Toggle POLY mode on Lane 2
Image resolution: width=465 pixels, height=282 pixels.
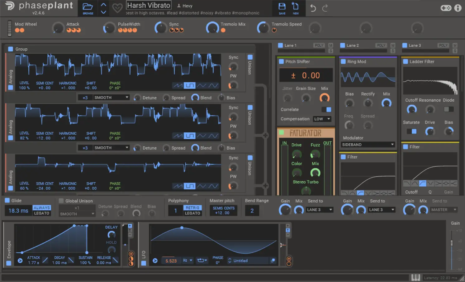coord(381,45)
